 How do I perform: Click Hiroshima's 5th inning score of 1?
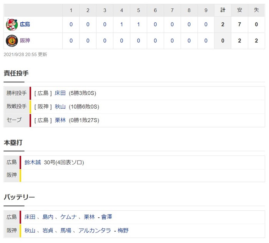tap(138, 25)
